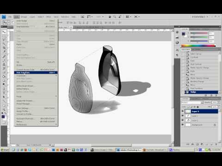The width and height of the screenshot is (222, 166).
Task: Click the YouTube browser button in taskbar
Action: pos(155,149)
